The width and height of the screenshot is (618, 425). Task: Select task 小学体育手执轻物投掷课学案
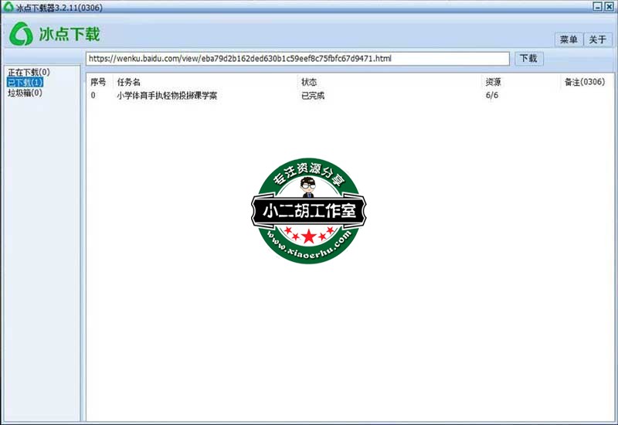166,96
